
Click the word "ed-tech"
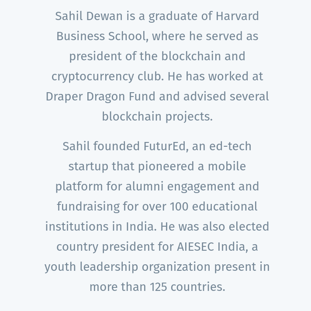230,146
